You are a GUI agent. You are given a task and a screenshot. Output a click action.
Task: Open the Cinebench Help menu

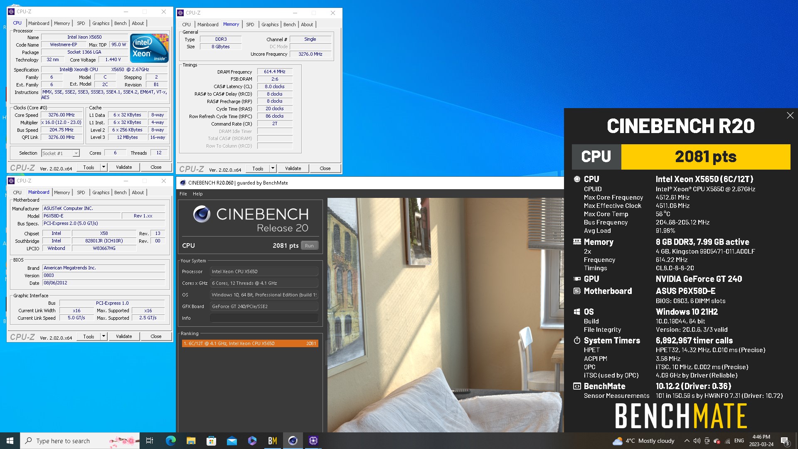coord(198,194)
